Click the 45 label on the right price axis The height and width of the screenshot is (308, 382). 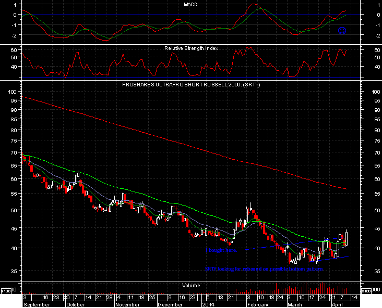[377, 228]
